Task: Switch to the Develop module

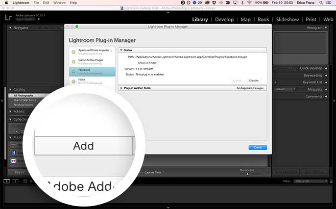Action: (224, 19)
